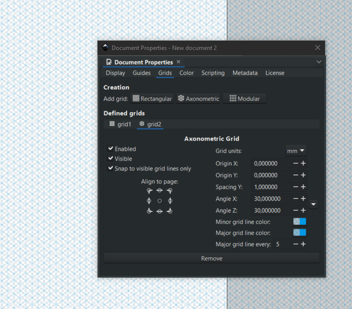Screen dimensions: 352x309
Task: Edit the Major grid line every field
Action: pyautogui.click(x=283, y=244)
